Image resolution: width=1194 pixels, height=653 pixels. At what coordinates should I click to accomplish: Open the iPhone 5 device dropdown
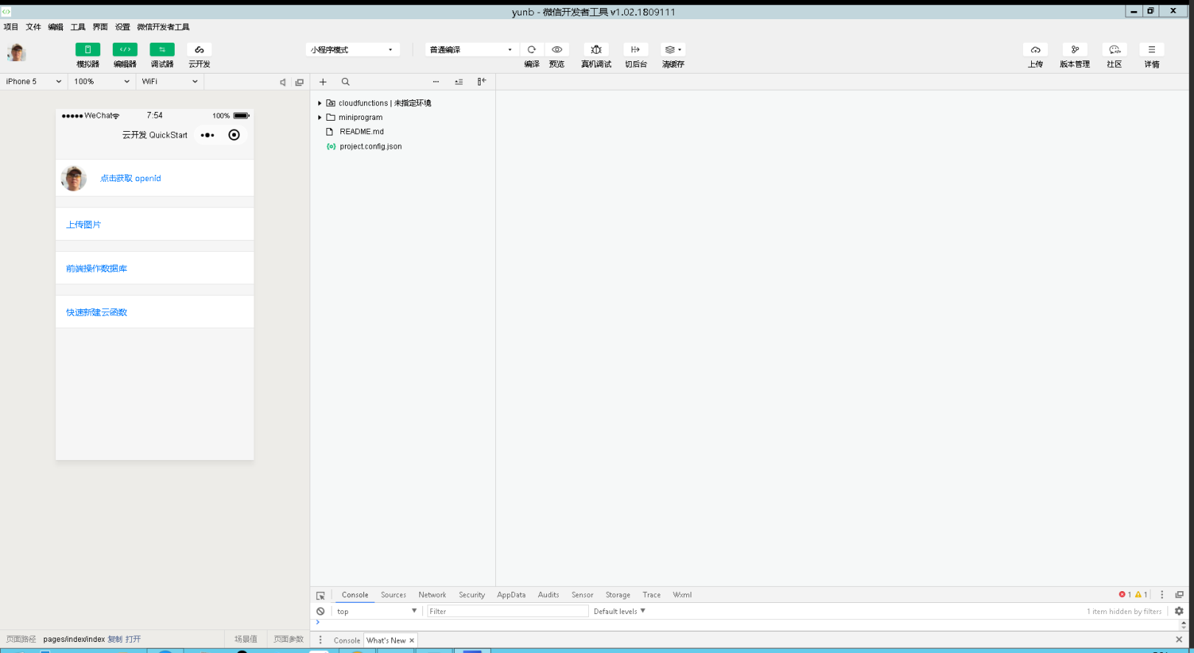(x=33, y=82)
